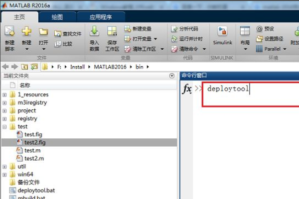Click the Save Workspace (保存工作区) icon
The width and height of the screenshot is (299, 199).
coord(112,31)
